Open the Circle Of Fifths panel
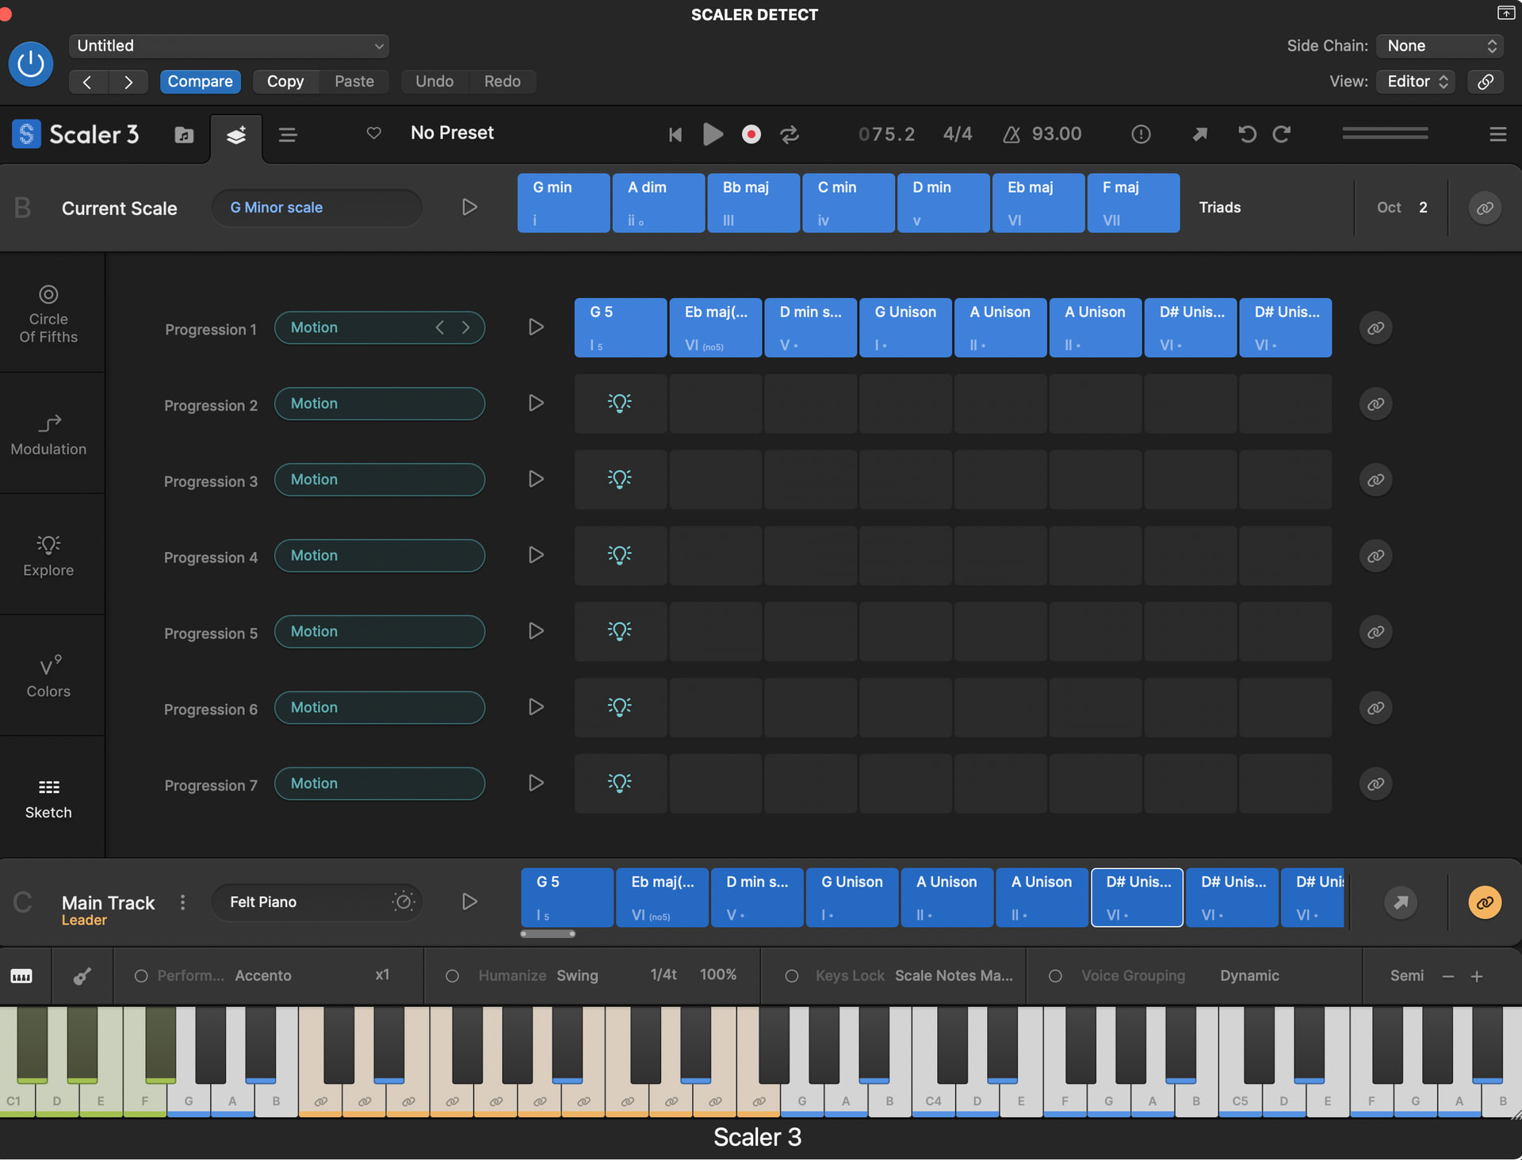 tap(48, 312)
